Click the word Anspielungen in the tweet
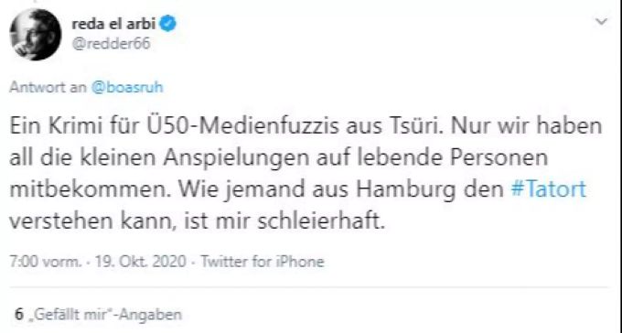The height and width of the screenshot is (333, 622). 236,158
